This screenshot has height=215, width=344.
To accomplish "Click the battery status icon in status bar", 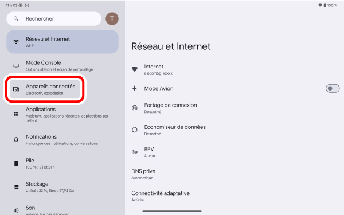I will click(x=325, y=5).
